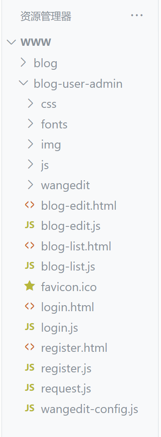
Task: Expand the css folder
Action: coord(80,104)
